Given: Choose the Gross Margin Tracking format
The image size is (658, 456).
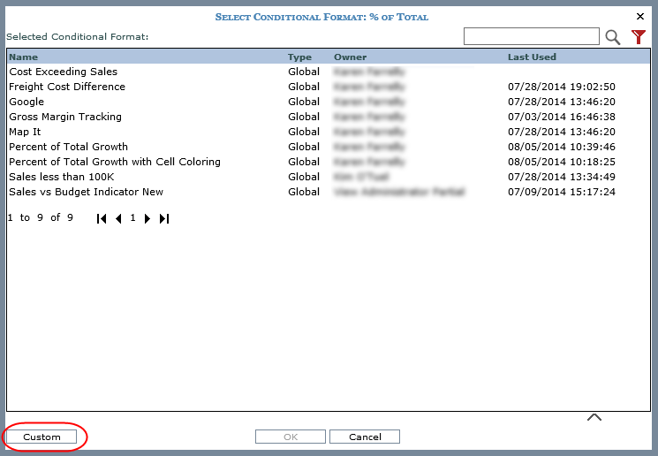Looking at the screenshot, I should (65, 117).
